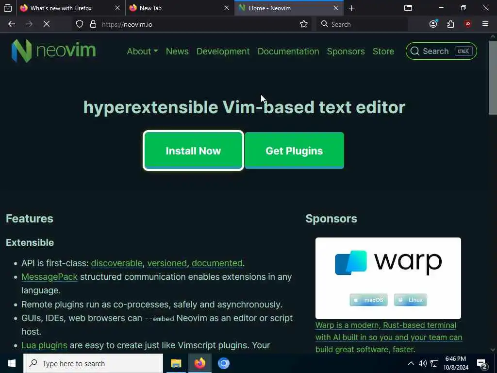This screenshot has width=497, height=373.
Task: Close the New Tab tab
Action: coord(227,8)
